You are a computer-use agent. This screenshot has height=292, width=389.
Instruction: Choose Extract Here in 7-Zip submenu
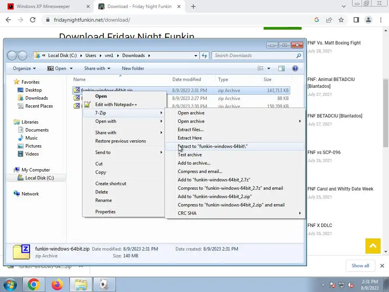pyautogui.click(x=235, y=138)
